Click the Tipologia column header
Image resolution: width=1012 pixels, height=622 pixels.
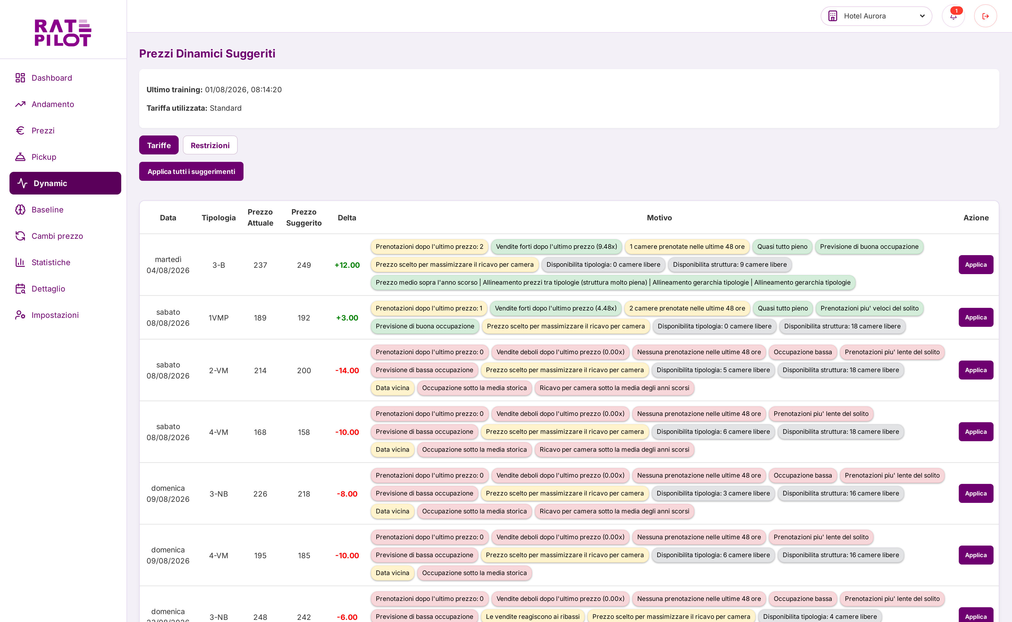click(218, 218)
